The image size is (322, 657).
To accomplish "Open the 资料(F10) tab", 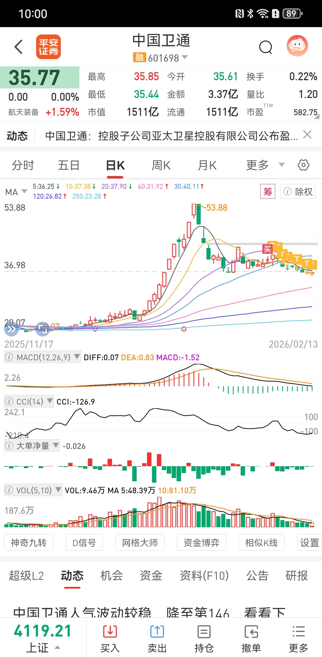I will pos(204,575).
